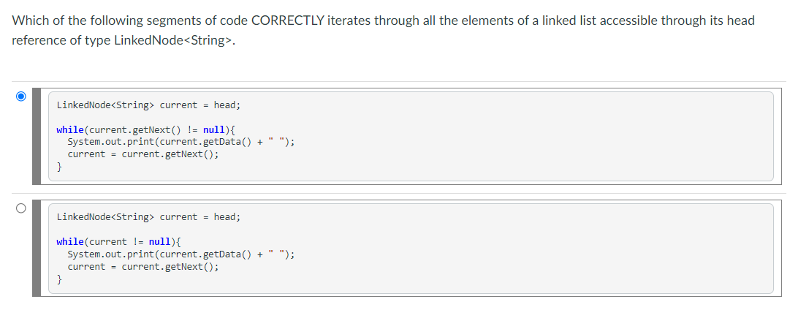Choose the radio button for the current != null answer
This screenshot has width=790, height=310.
coord(20,208)
